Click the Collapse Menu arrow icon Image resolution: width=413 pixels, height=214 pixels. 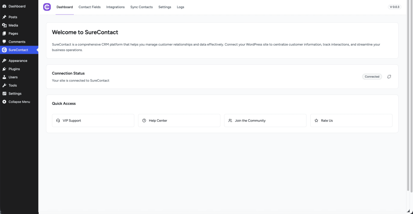coord(4,102)
